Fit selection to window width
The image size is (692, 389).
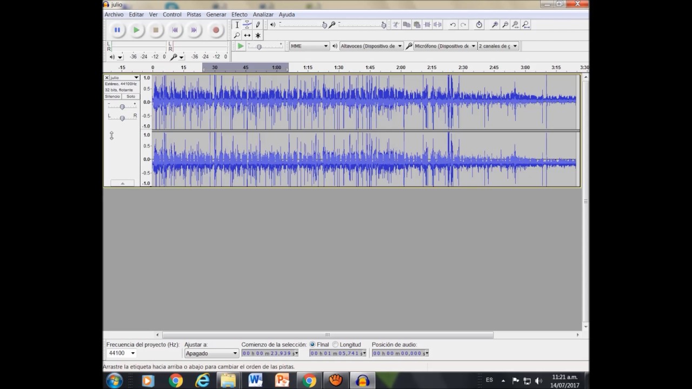coord(515,25)
